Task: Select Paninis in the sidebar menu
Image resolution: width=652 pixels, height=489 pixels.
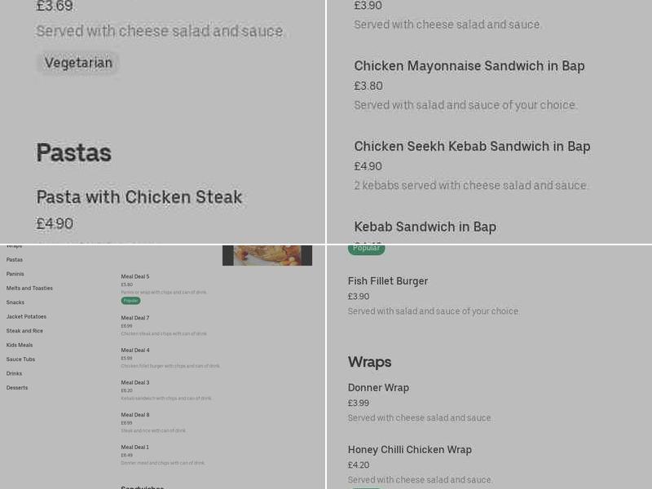Action: click(15, 274)
